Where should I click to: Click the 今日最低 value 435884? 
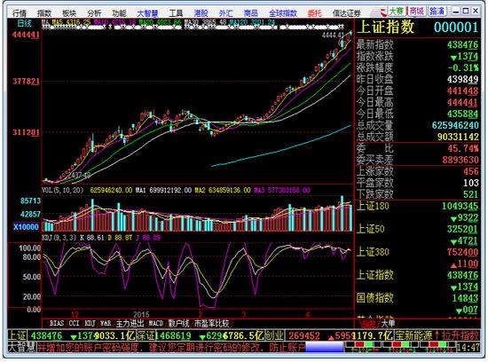[x=462, y=114]
